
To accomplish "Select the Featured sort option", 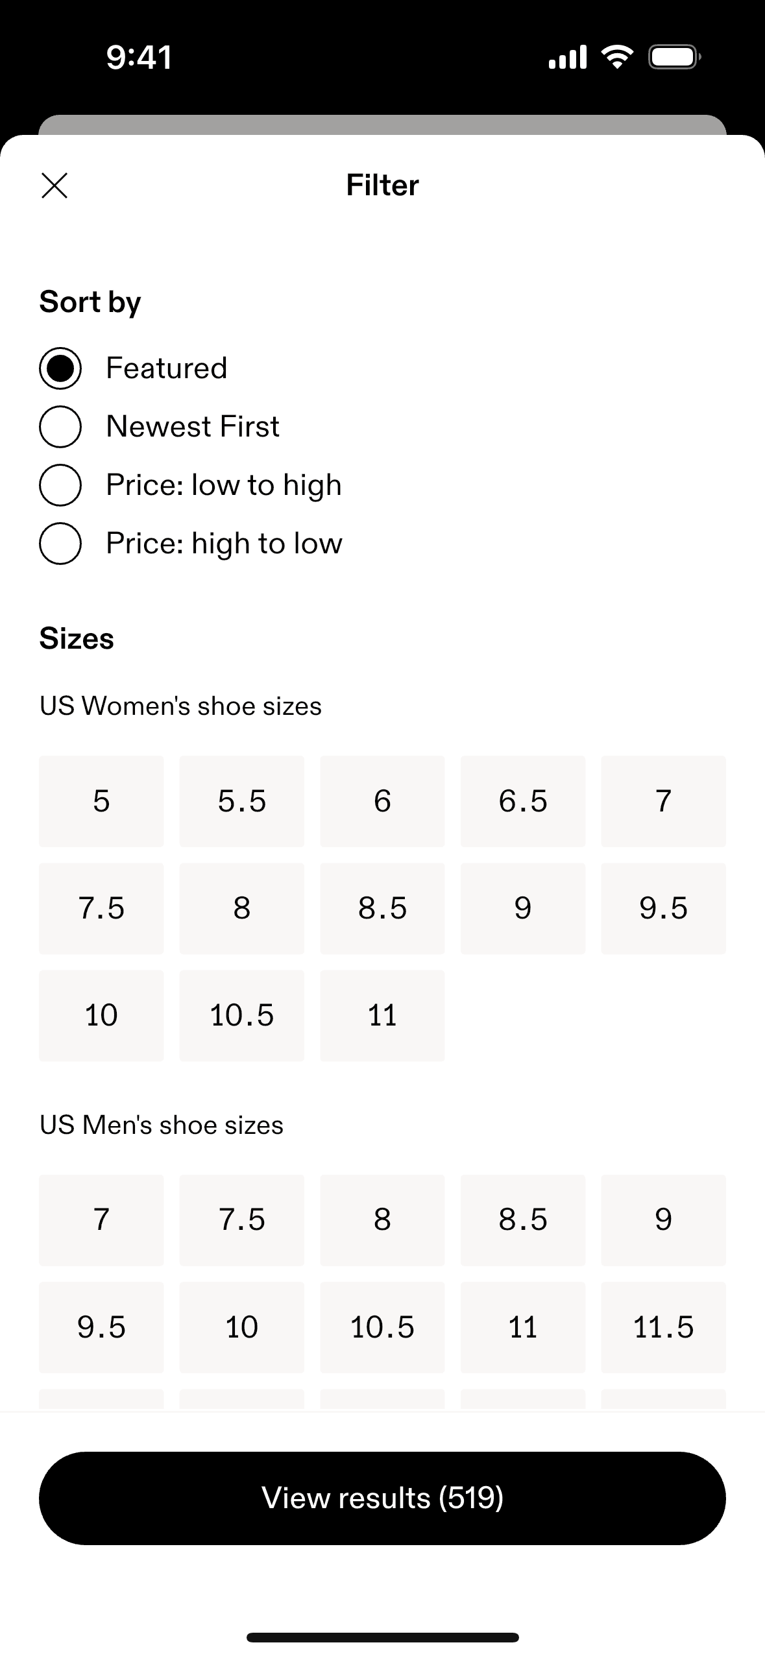I will tap(60, 368).
